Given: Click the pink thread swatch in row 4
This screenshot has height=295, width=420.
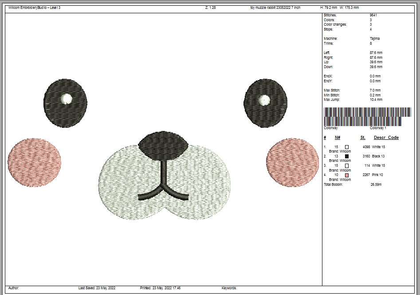Looking at the screenshot, I should pos(347,175).
